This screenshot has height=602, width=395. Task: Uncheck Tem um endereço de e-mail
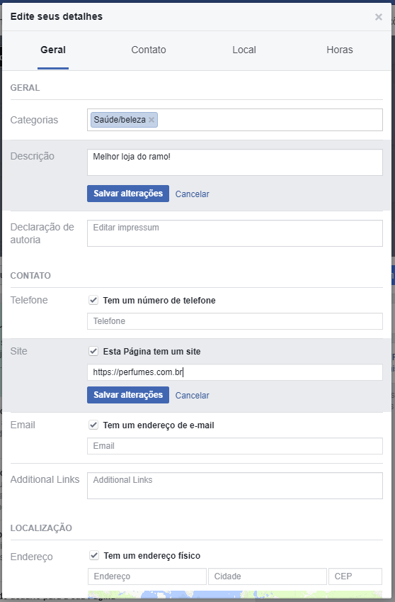[93, 425]
